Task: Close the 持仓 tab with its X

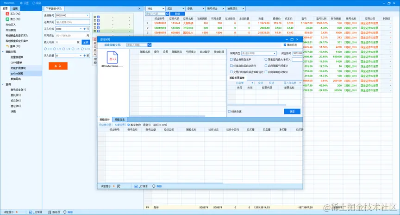Action: 163,9
